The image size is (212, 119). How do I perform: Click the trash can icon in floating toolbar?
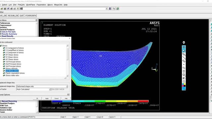(x=184, y=71)
